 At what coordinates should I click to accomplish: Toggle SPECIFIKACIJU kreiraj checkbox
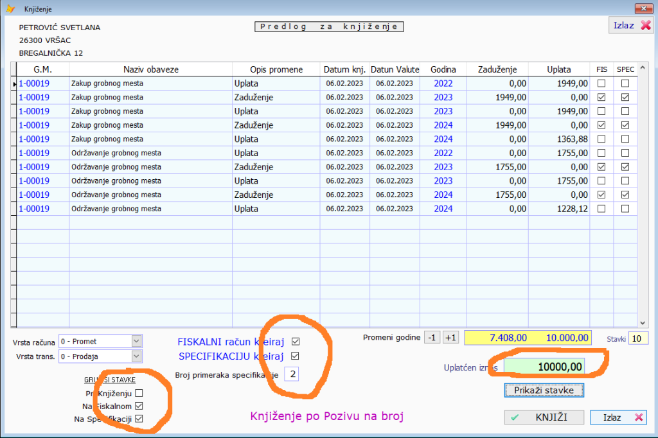296,356
